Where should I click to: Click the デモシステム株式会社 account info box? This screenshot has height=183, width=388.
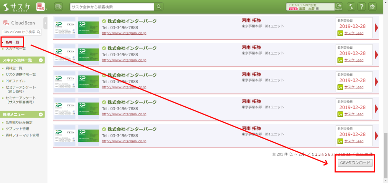(310, 7)
